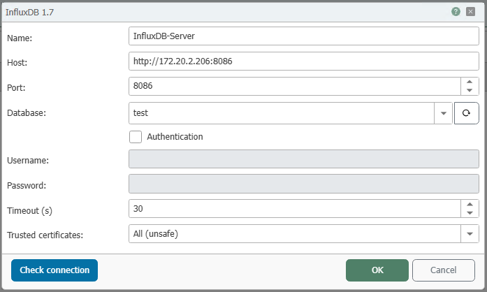The width and height of the screenshot is (487, 292).
Task: Select the Port field showing 8086
Action: coord(295,86)
